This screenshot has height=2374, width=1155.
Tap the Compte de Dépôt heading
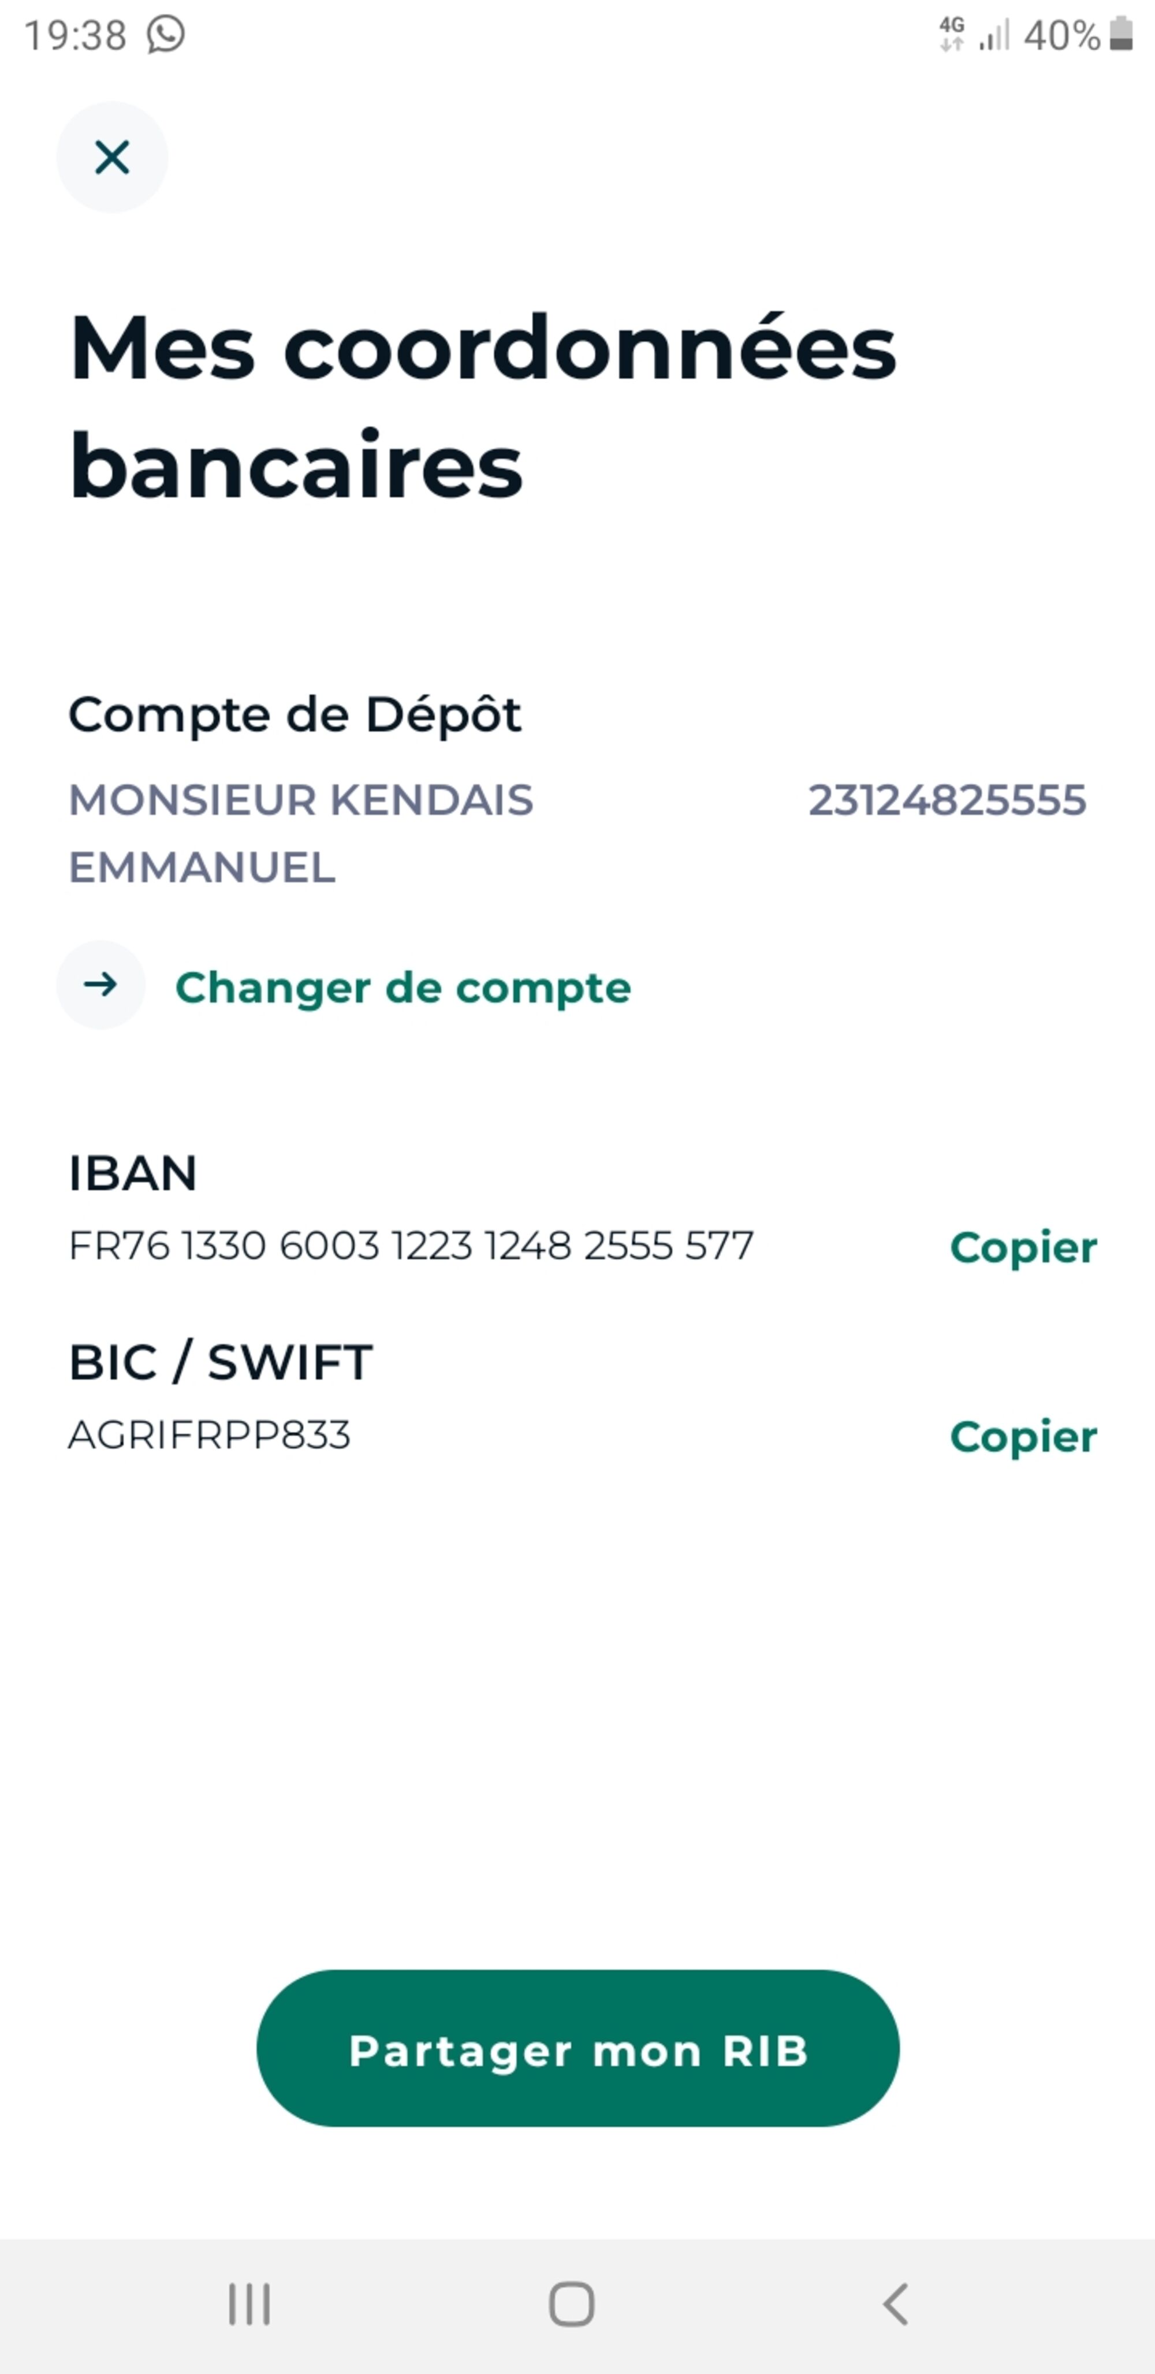pos(295,714)
